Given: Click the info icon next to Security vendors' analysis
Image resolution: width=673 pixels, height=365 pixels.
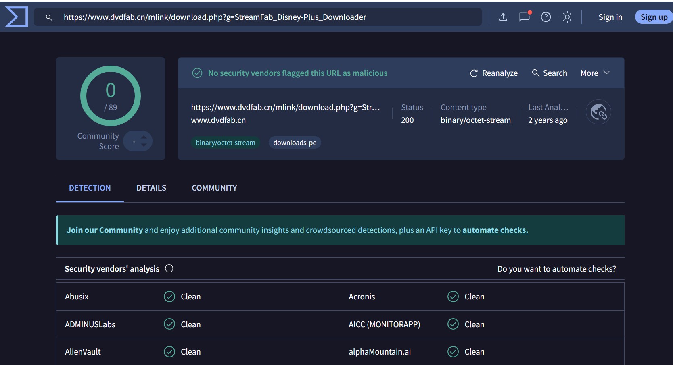Looking at the screenshot, I should (x=169, y=269).
